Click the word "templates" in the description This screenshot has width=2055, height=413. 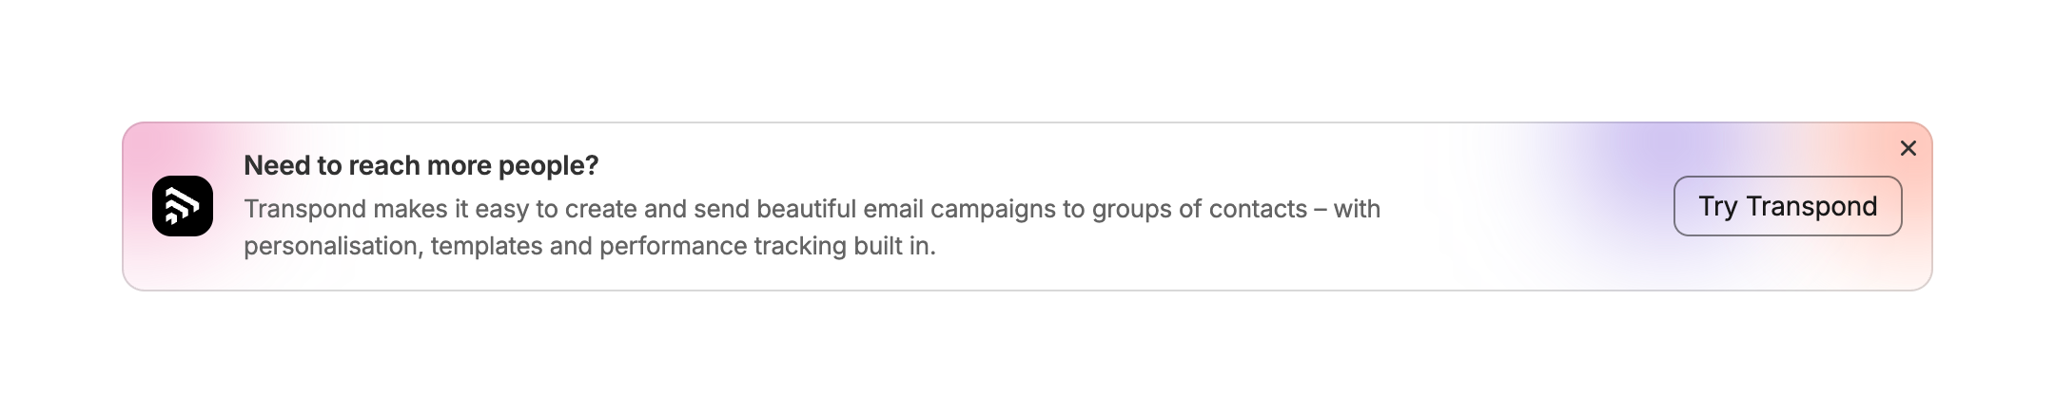tap(486, 246)
